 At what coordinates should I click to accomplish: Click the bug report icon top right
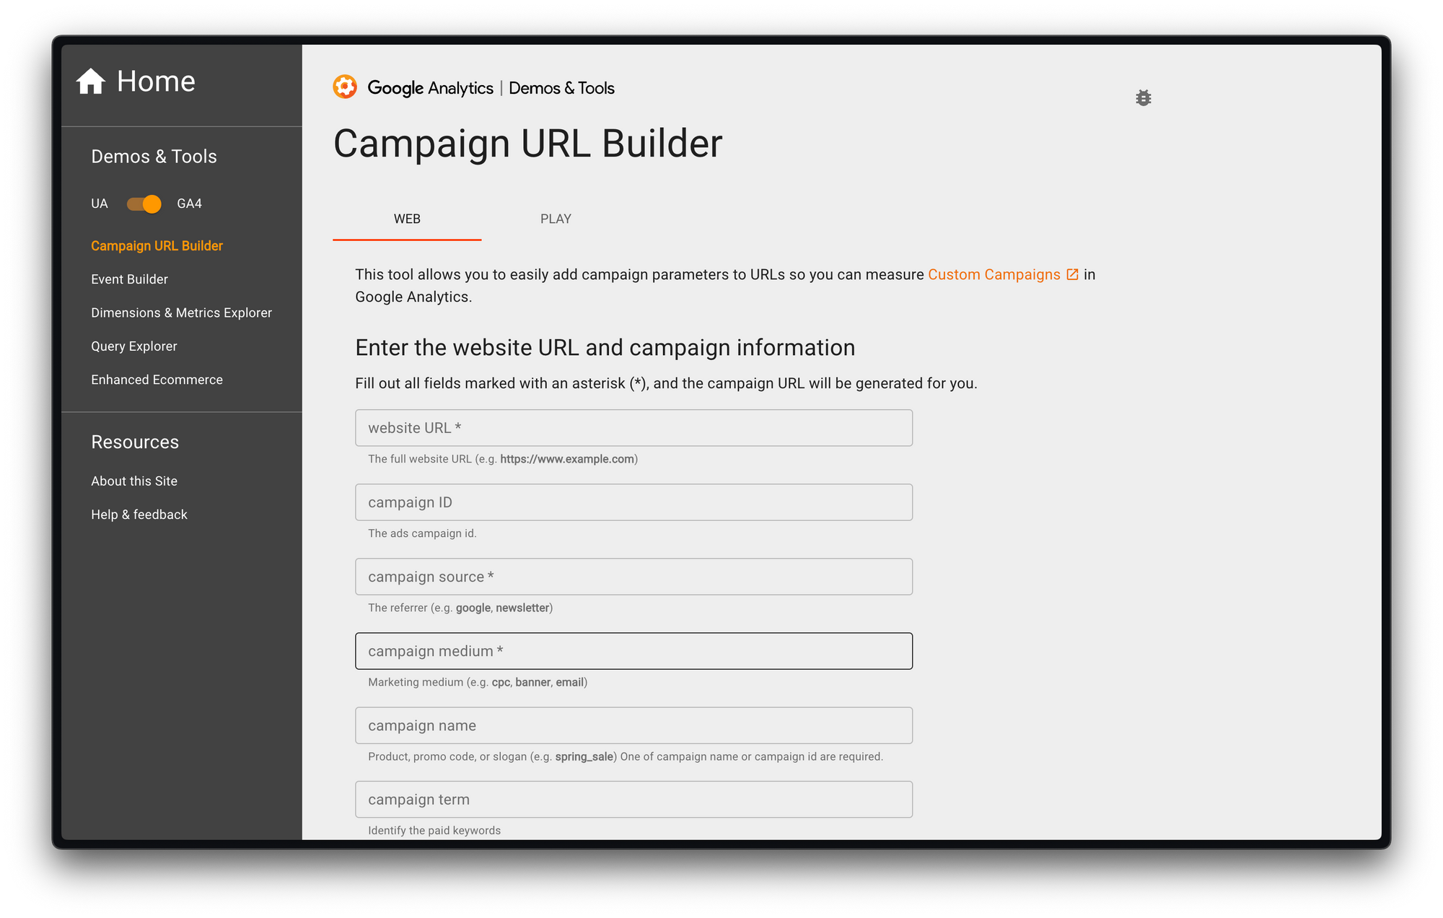pos(1144,98)
